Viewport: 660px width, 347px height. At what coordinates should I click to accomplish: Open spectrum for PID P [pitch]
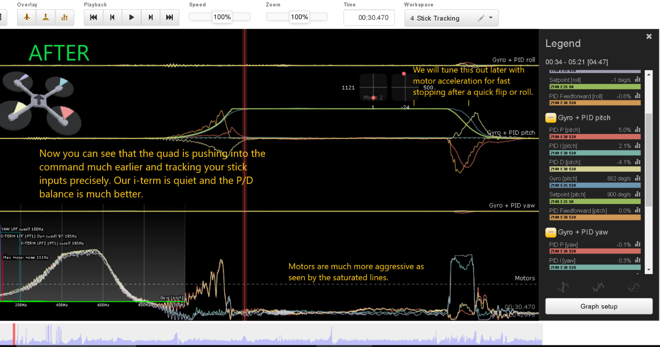[637, 130]
